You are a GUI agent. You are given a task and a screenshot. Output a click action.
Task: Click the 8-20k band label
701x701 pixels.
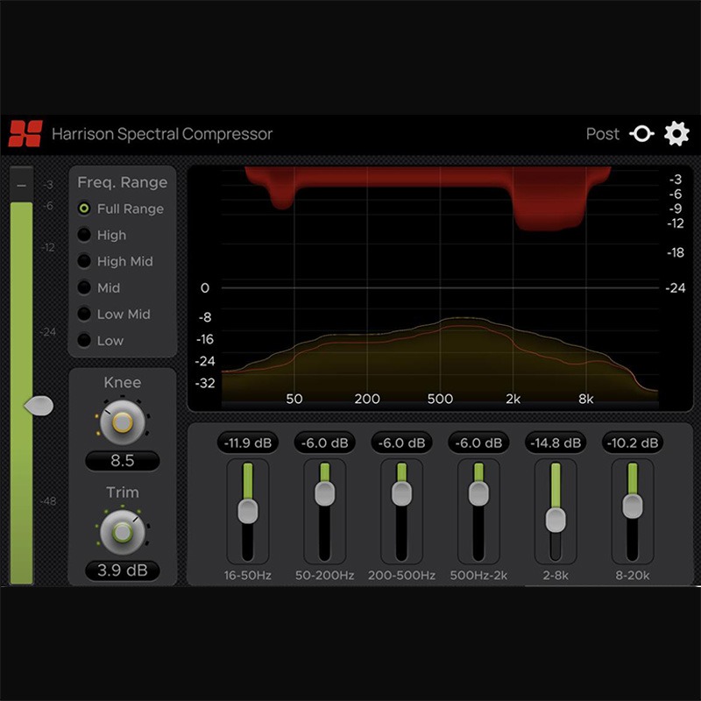[x=632, y=576]
